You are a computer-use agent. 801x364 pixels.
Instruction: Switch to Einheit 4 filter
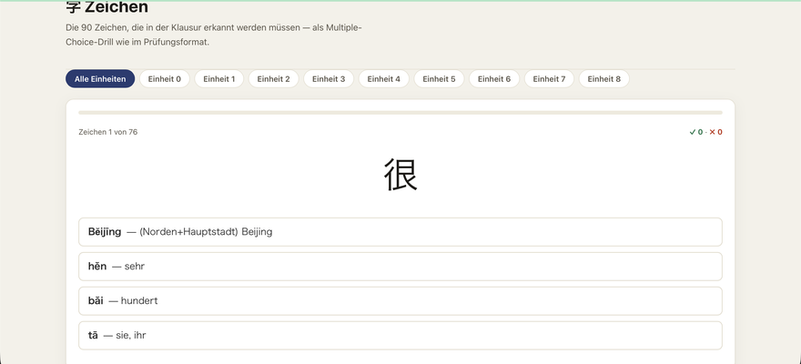[383, 79]
